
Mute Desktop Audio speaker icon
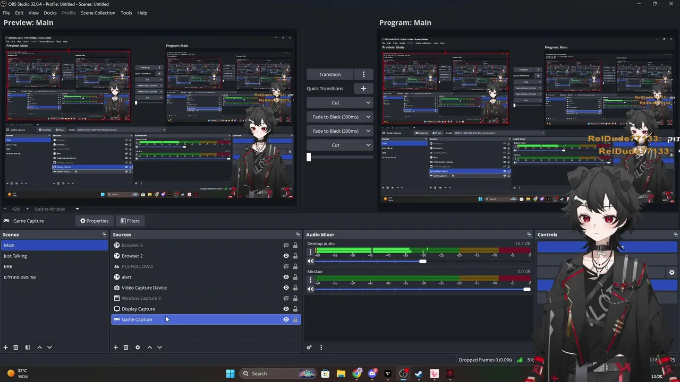coord(311,261)
